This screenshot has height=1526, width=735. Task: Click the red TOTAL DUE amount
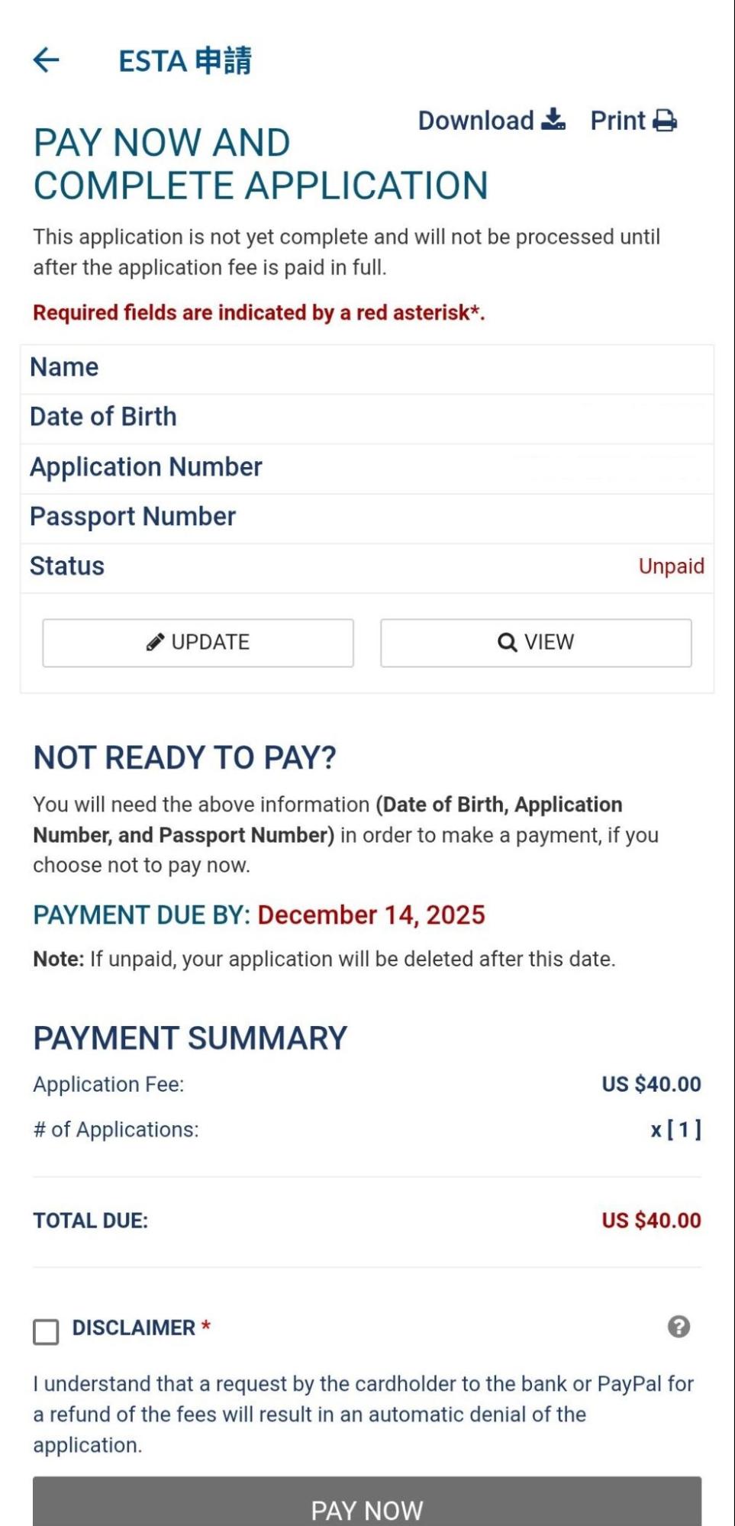[x=651, y=1220]
